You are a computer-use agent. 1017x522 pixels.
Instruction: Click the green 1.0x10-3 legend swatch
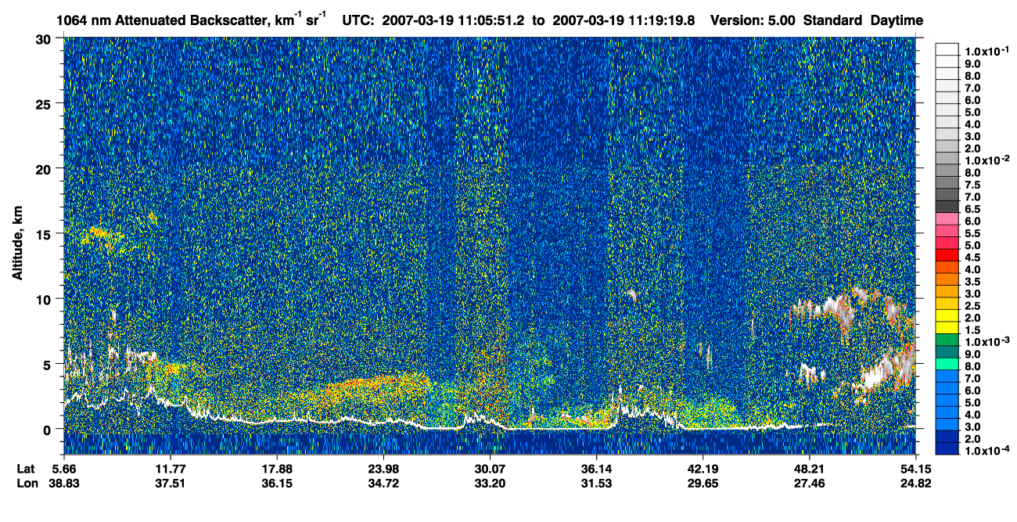click(x=947, y=340)
